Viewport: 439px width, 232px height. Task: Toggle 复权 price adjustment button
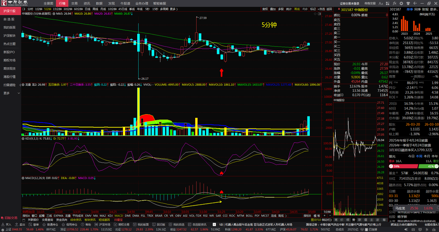(265, 9)
